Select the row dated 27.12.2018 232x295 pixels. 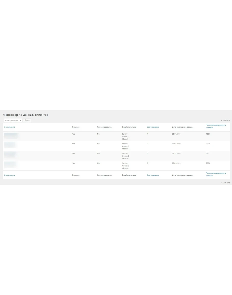coord(176,154)
